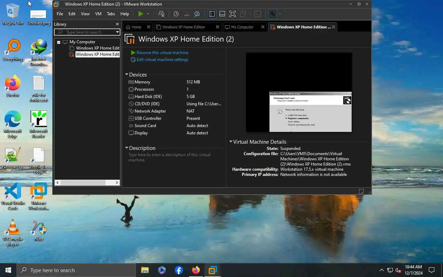Close the Library panel

click(117, 24)
